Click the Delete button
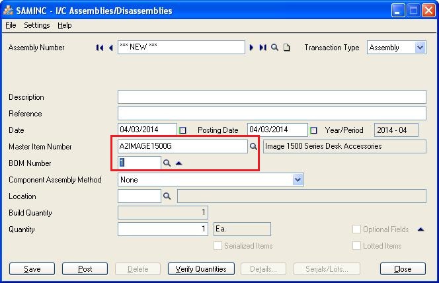The image size is (439, 283). pyautogui.click(x=138, y=268)
